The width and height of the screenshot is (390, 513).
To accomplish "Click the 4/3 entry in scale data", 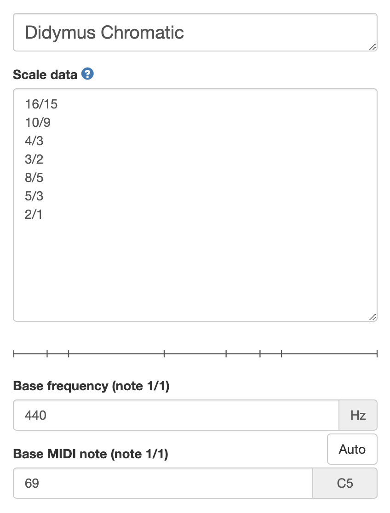I will pyautogui.click(x=34, y=141).
